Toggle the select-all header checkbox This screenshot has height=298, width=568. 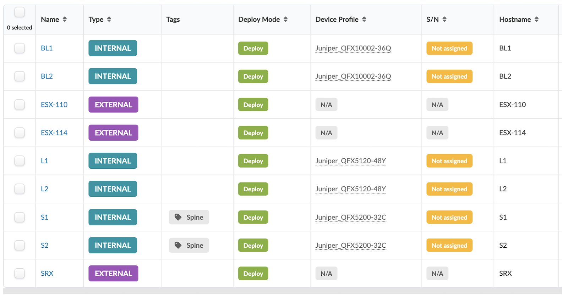tap(20, 12)
